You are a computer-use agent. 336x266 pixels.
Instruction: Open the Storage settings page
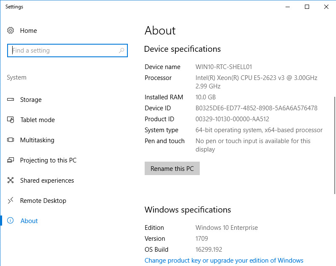[x=31, y=100]
